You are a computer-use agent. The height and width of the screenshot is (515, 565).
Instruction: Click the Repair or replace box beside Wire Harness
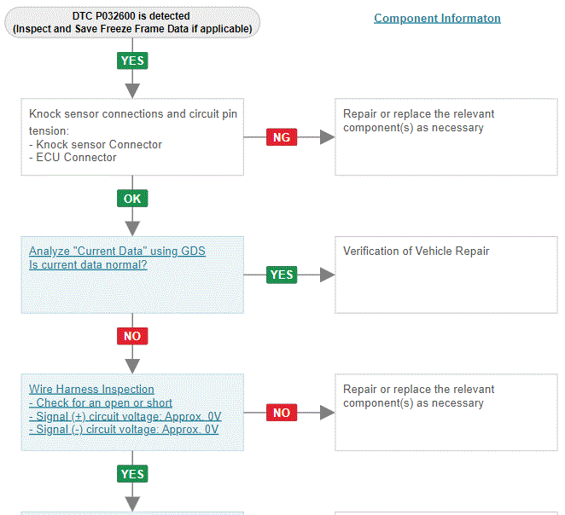pos(446,413)
